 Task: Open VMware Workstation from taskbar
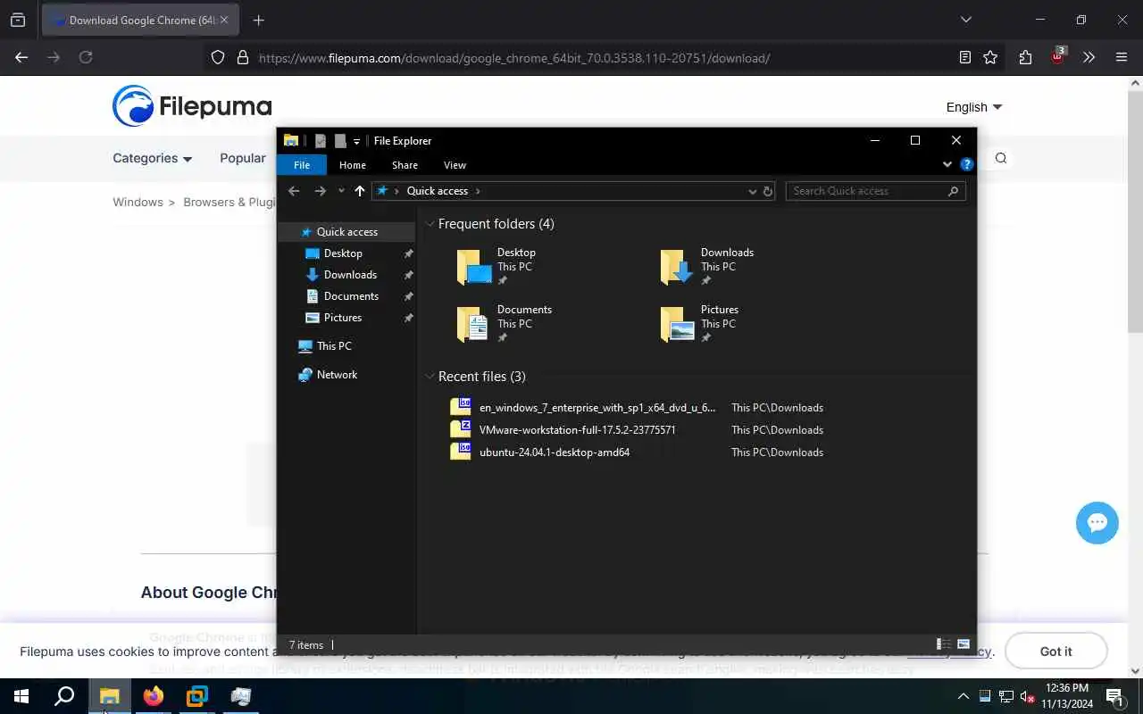197,696
